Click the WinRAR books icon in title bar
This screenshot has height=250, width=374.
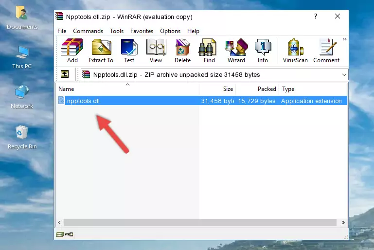tap(59, 16)
